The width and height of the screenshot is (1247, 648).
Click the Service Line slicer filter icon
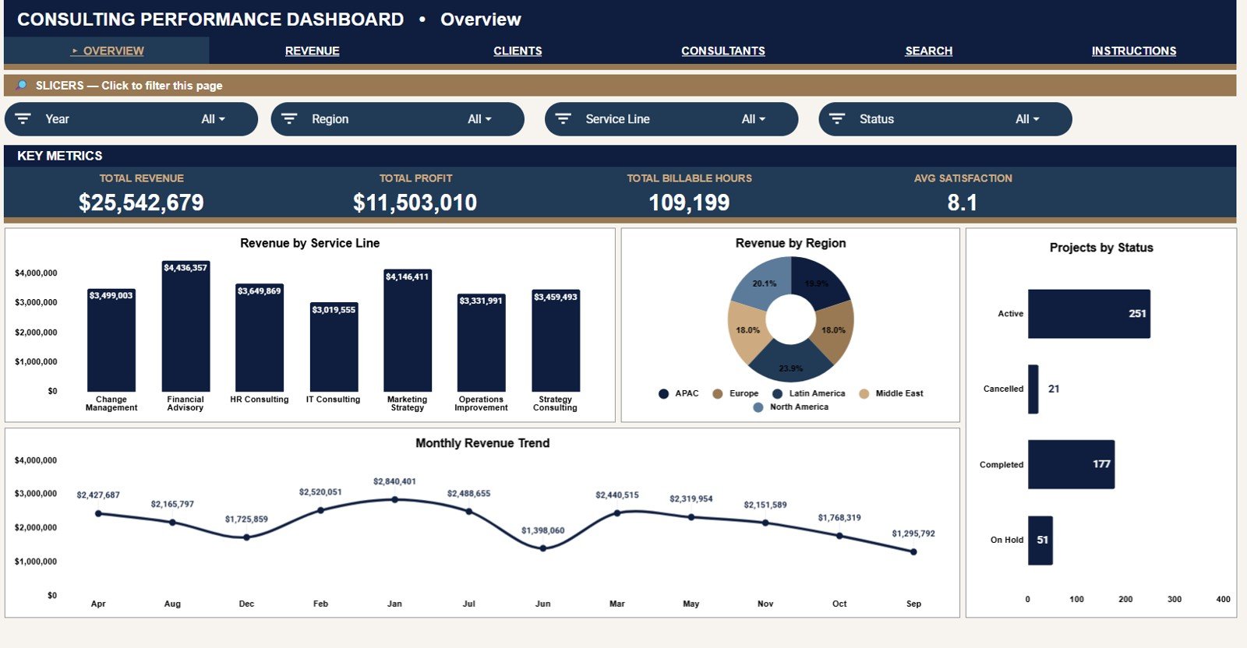[563, 119]
